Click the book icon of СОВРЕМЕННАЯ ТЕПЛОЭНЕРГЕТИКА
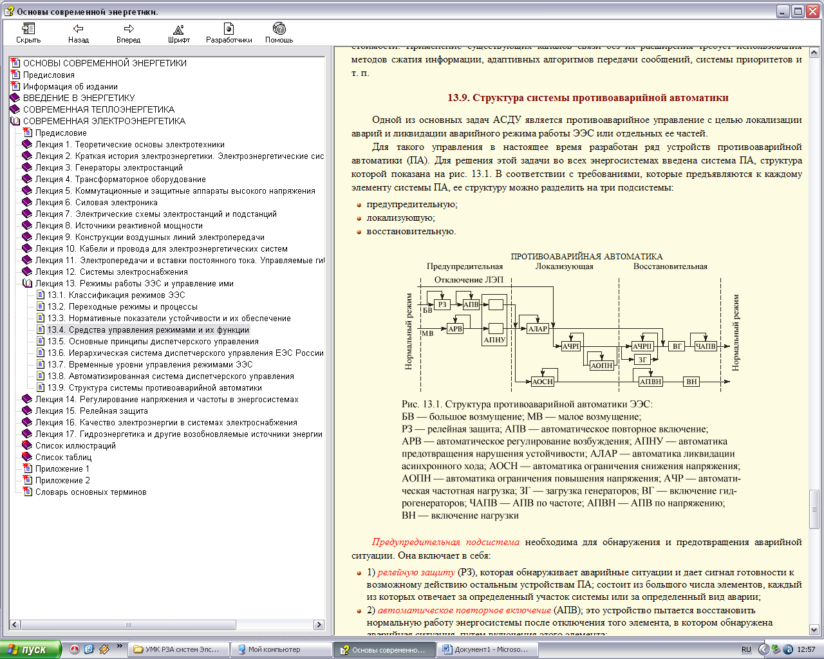 [x=15, y=109]
